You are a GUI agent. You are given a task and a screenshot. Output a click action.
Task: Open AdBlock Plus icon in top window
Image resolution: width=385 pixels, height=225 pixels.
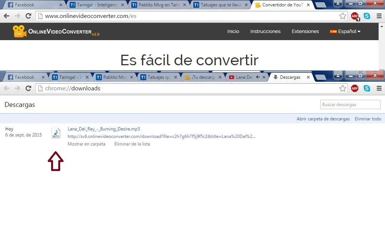pyautogui.click(x=355, y=16)
